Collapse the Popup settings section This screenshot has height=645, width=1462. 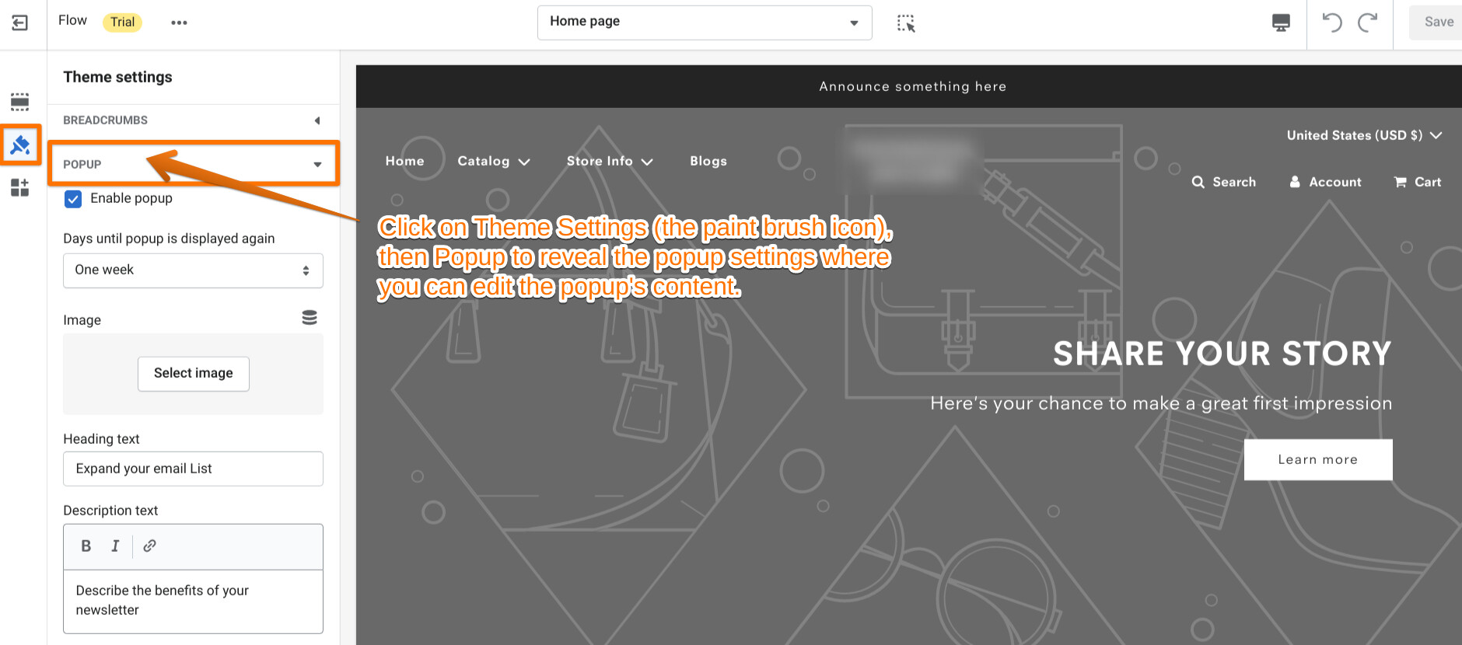(x=193, y=164)
